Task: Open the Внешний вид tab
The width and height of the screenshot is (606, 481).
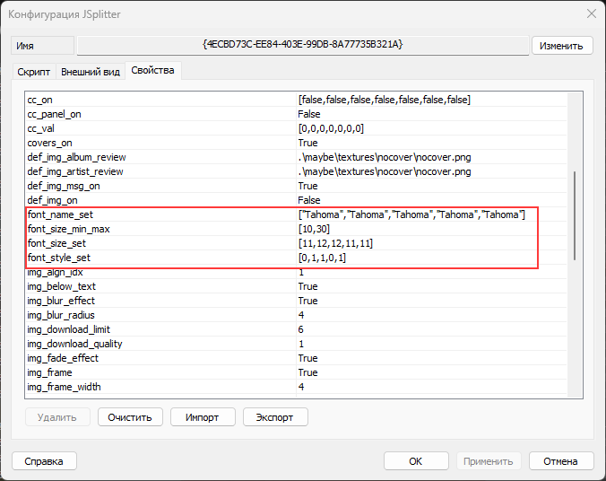Action: pyautogui.click(x=90, y=71)
